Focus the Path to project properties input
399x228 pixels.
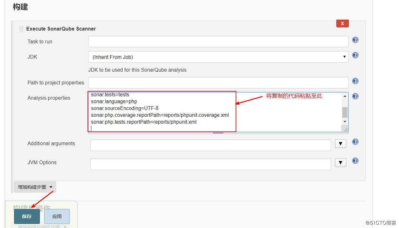tap(218, 83)
